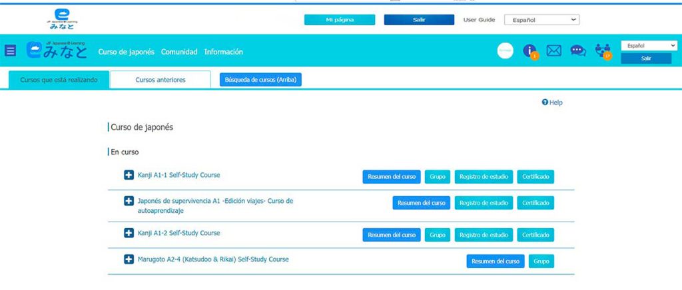Expand the Kanji A1-1 Self-Study Course row

pyautogui.click(x=129, y=176)
